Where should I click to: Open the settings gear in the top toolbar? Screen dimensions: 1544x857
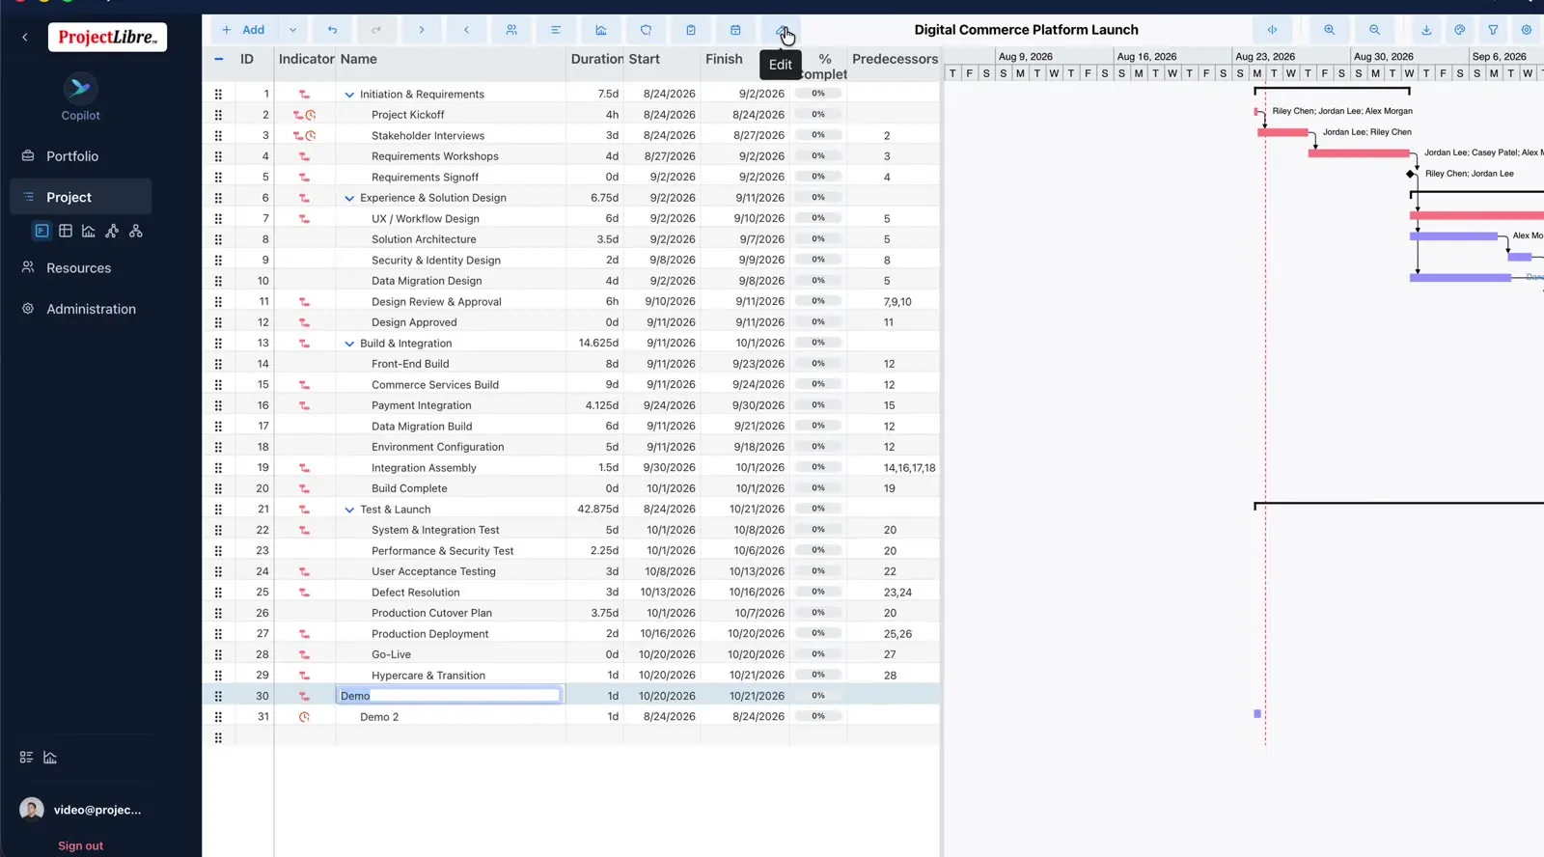[x=1527, y=30]
